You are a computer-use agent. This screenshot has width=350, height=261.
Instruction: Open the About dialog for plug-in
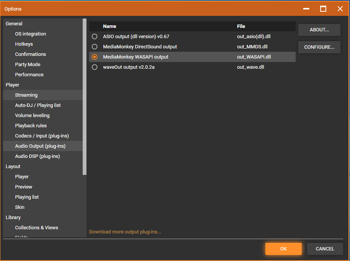pyautogui.click(x=319, y=30)
